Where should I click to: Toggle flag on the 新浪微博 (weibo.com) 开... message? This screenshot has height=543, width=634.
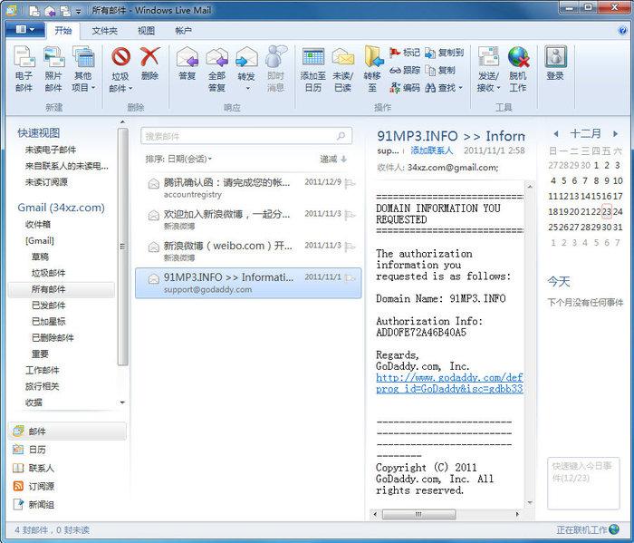pyautogui.click(x=350, y=247)
